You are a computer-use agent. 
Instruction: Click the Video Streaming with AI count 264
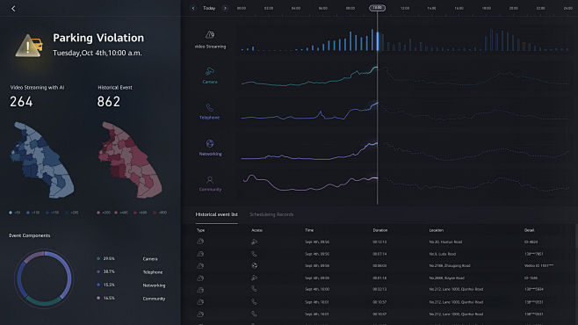(x=21, y=102)
